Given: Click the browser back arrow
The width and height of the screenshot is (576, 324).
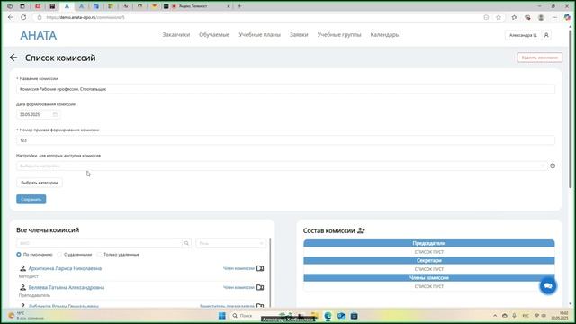Looking at the screenshot, I should [x=10, y=17].
